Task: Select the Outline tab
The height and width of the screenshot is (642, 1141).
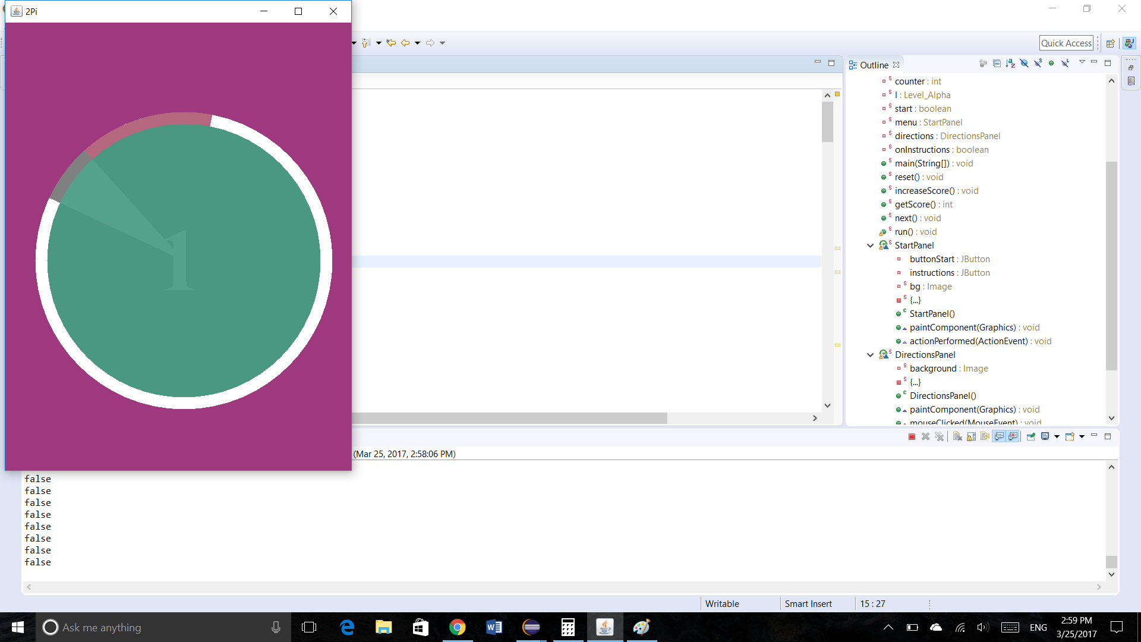Action: (874, 65)
